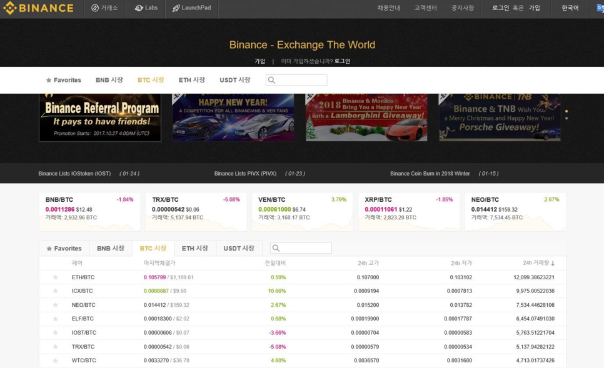Click ICX/BTC change value 10.66%
This screenshot has width=604, height=368.
pyautogui.click(x=277, y=291)
